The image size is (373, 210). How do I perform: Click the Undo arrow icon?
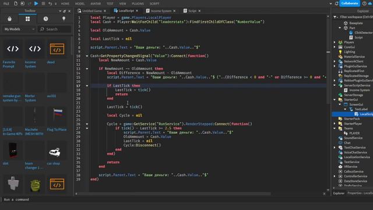point(50,3)
